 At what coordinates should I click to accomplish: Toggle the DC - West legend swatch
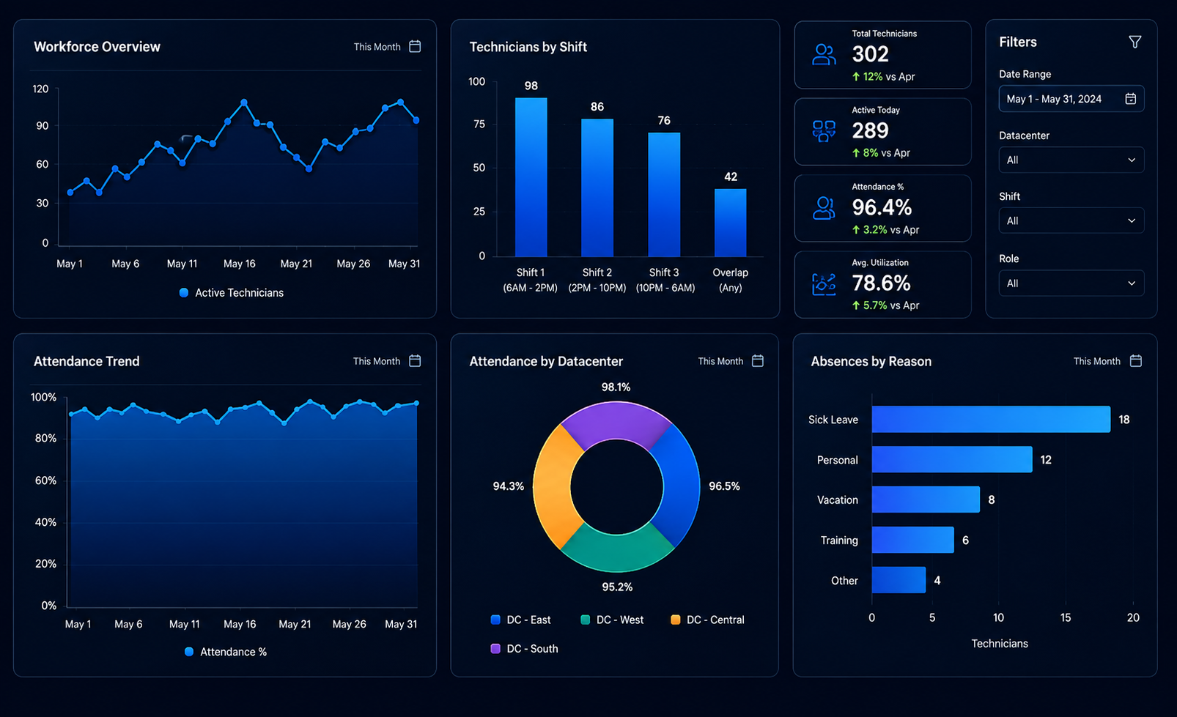[x=585, y=620]
